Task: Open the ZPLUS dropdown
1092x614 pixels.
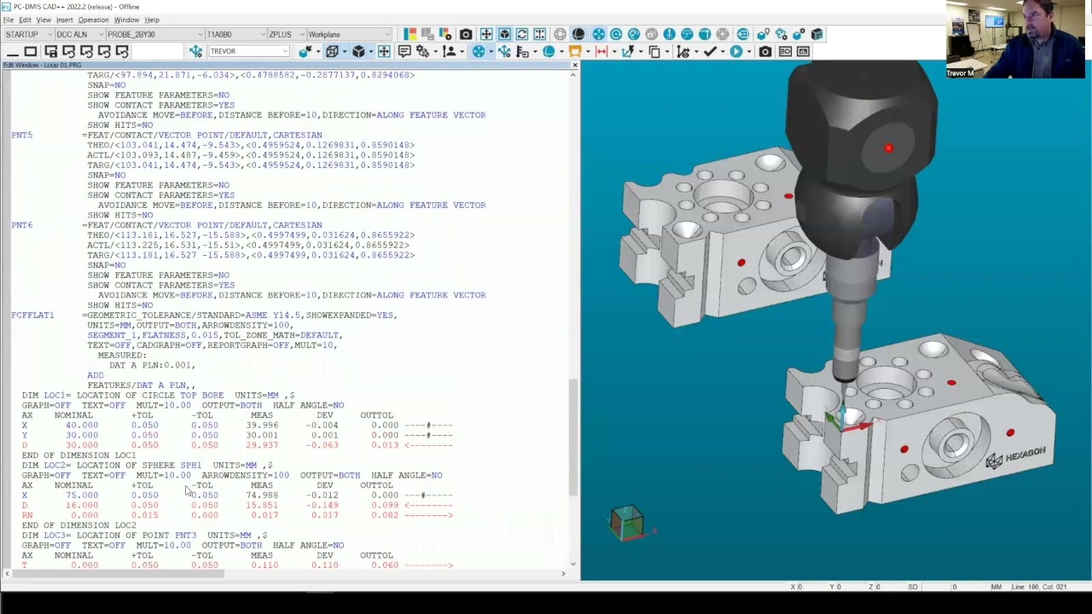Action: pos(287,34)
